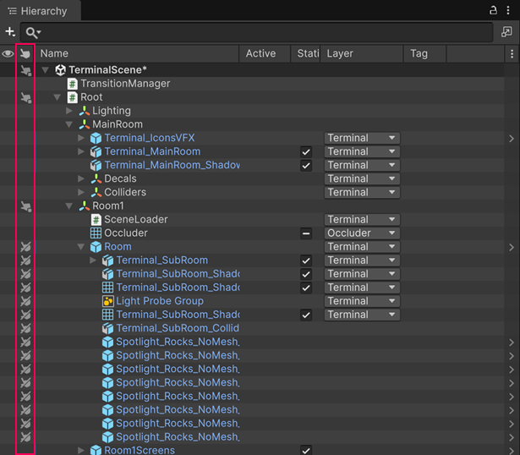The width and height of the screenshot is (520, 455).
Task: Toggle disabled picking icon on Room row
Action: click(x=25, y=247)
